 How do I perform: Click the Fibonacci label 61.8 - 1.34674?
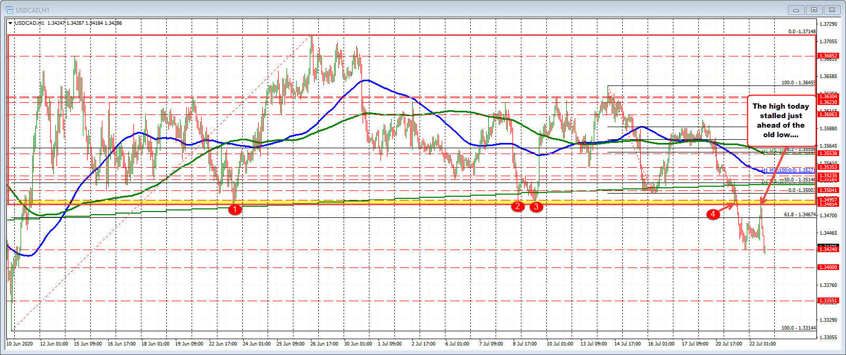coord(800,215)
